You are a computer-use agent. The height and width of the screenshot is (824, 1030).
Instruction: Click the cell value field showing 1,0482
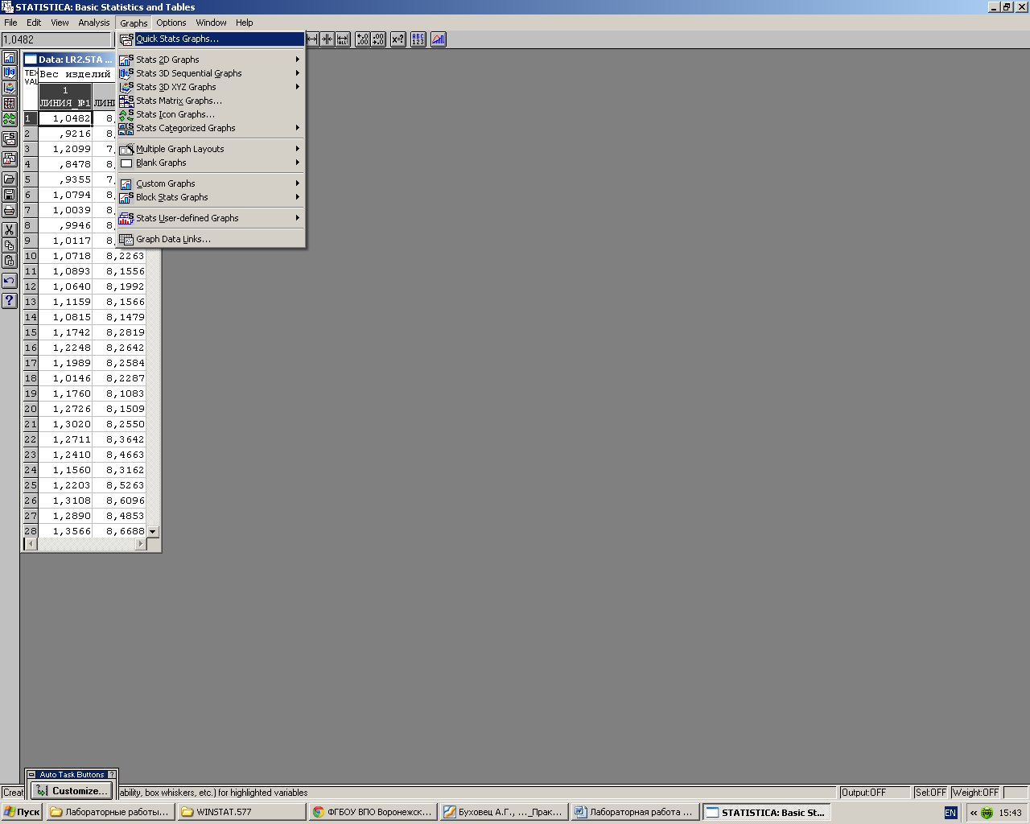56,39
